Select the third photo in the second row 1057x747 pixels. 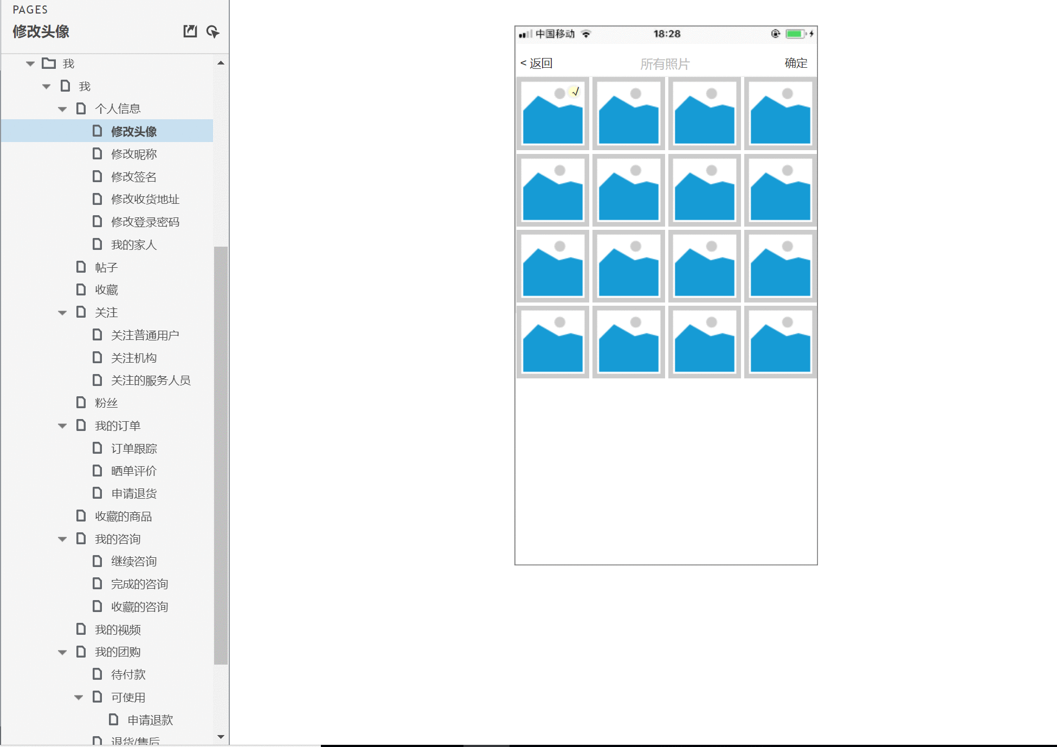coord(705,190)
